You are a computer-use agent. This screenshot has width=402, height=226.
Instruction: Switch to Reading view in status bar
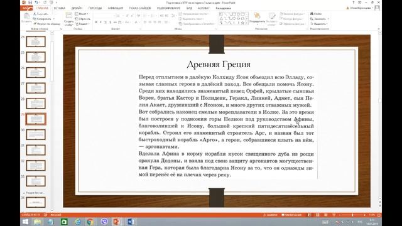(x=325, y=215)
